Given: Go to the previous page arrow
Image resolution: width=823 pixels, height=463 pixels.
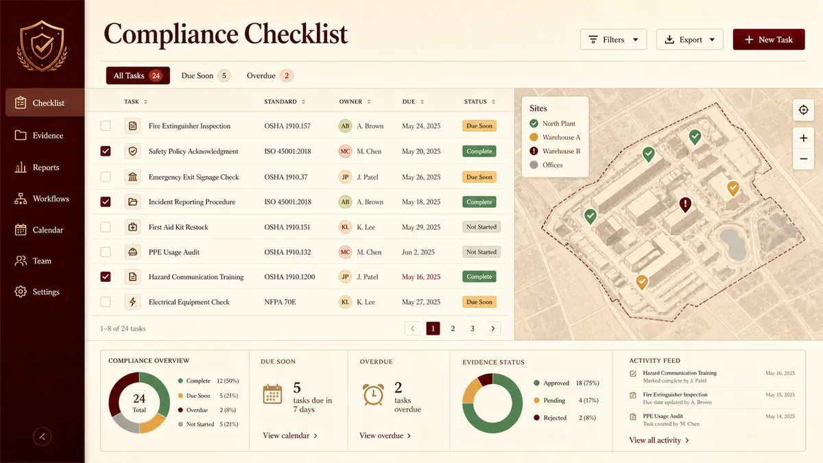Looking at the screenshot, I should tap(413, 329).
